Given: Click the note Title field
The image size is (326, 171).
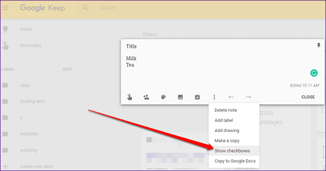Looking at the screenshot, I should [131, 46].
